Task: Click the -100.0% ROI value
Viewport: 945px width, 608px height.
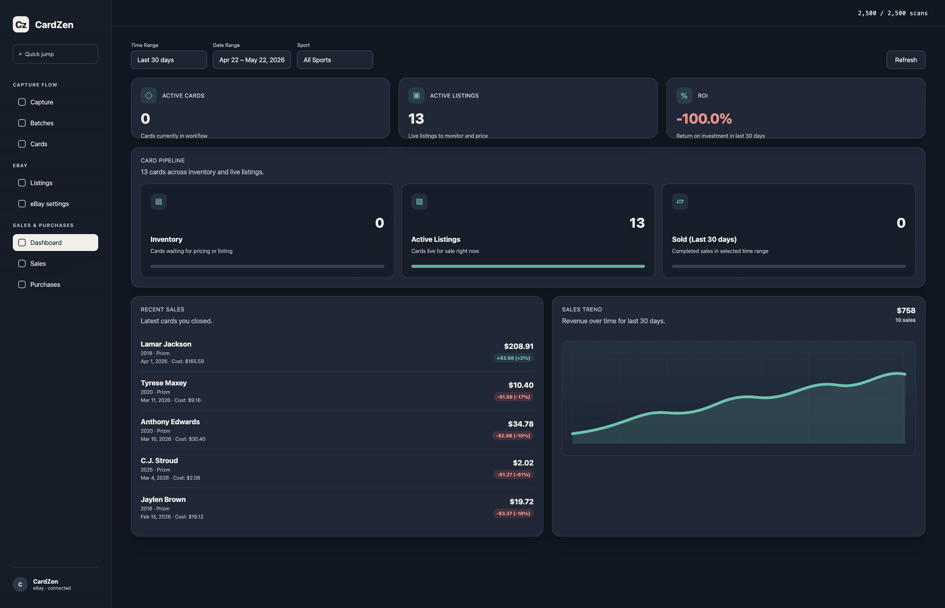Action: (x=704, y=119)
